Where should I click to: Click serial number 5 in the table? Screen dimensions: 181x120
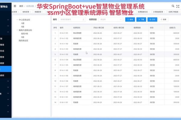55,54
